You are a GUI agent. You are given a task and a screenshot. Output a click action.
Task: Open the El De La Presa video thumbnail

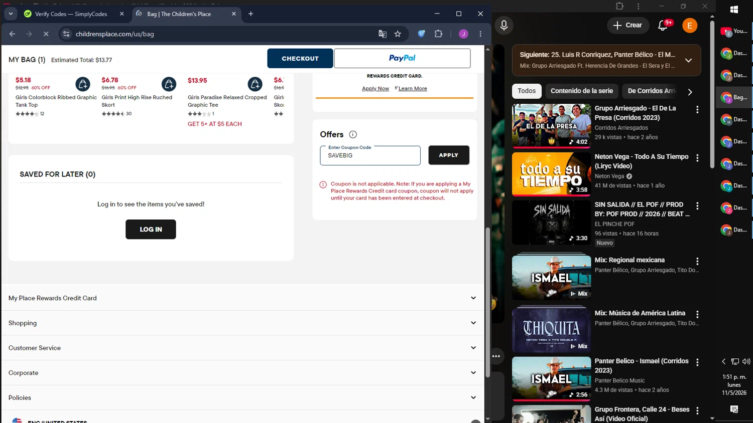pos(551,125)
